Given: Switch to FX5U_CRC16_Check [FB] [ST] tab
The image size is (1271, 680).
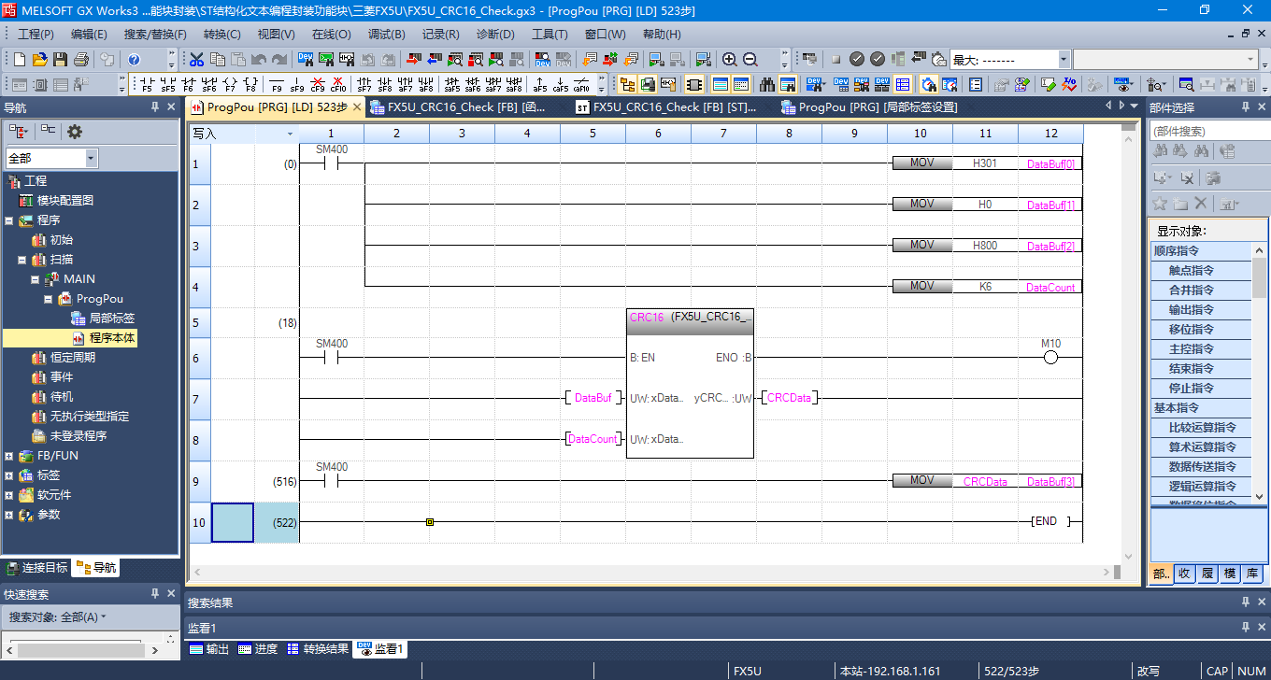Looking at the screenshot, I should pos(667,107).
